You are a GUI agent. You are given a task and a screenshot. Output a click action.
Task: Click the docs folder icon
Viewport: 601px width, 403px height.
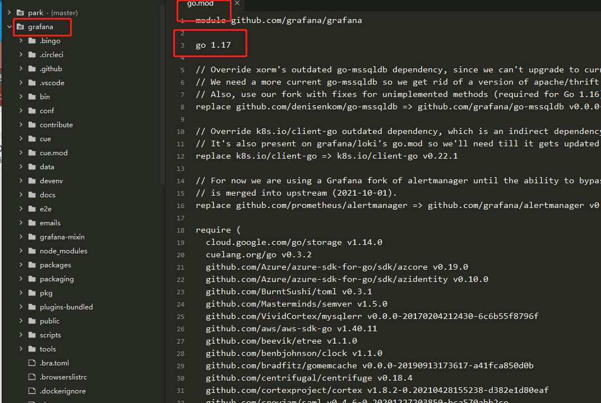click(32, 194)
